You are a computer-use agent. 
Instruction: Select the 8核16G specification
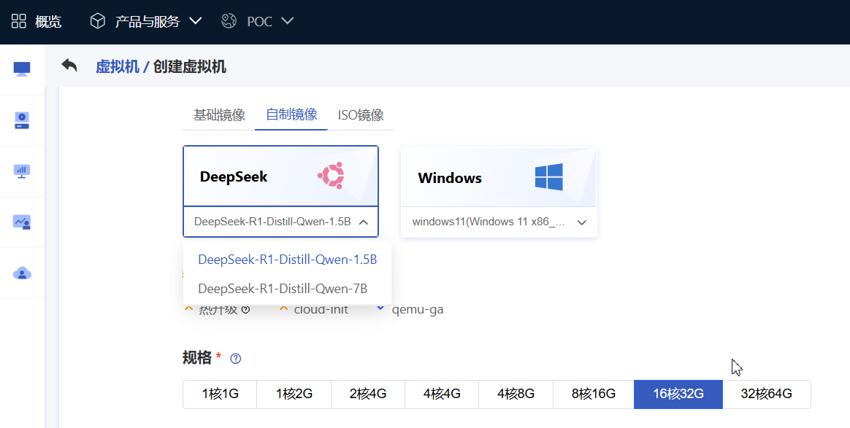(x=593, y=394)
